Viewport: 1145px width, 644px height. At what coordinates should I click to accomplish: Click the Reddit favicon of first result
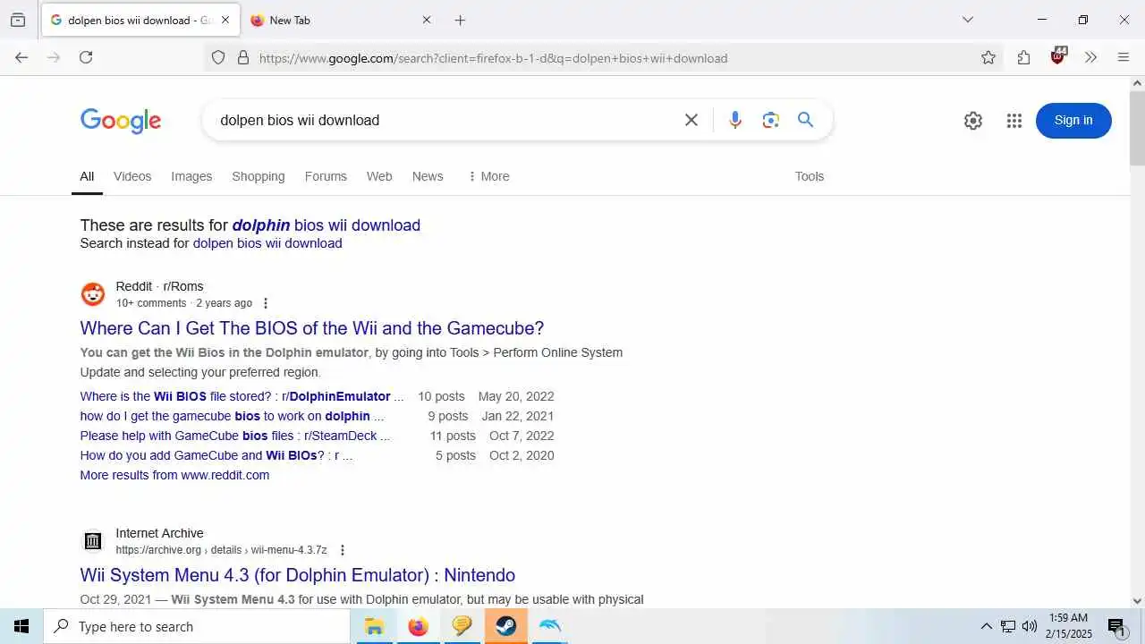(x=93, y=294)
